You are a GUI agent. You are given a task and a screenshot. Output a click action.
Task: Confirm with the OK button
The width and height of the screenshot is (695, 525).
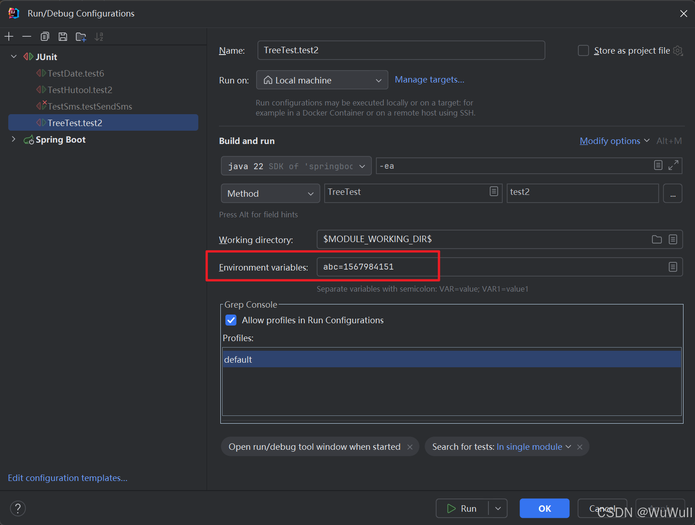point(544,508)
